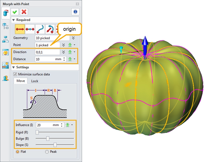Expand Geometry field double-chevron

[x=73, y=38]
